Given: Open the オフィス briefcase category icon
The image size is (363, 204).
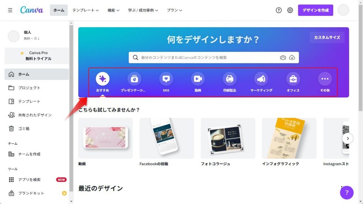Looking at the screenshot, I should pyautogui.click(x=293, y=79).
